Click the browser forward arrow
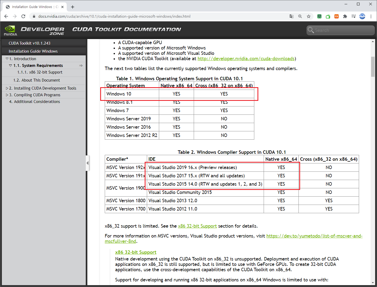The height and width of the screenshot is (287, 377). [x=15, y=16]
